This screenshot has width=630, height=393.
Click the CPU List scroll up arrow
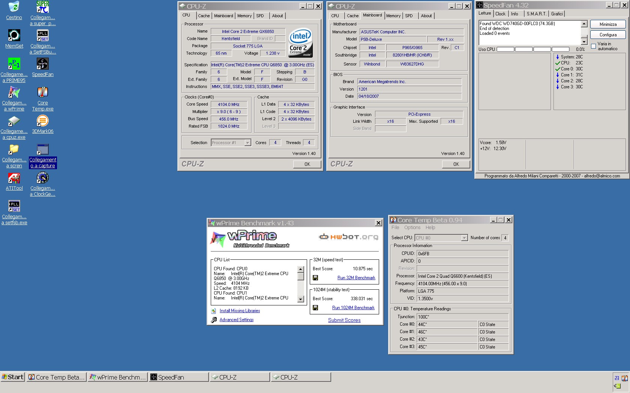point(300,269)
